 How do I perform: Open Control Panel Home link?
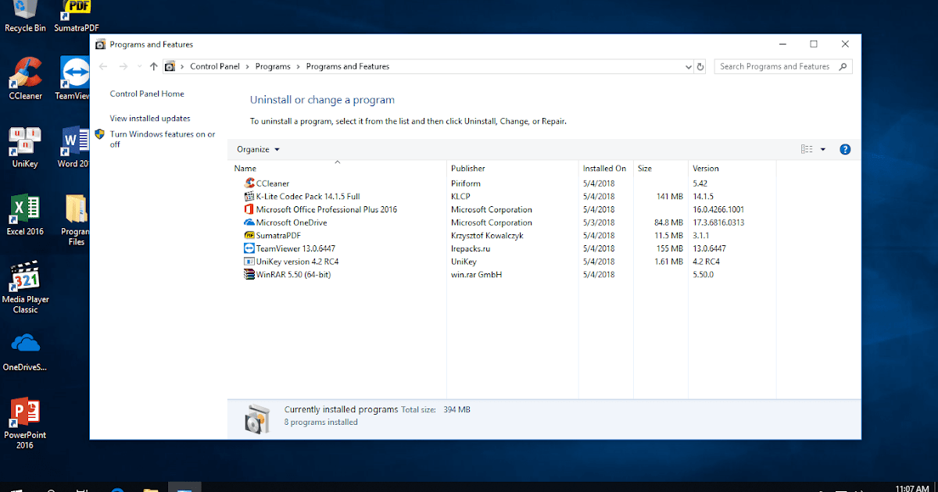[147, 94]
